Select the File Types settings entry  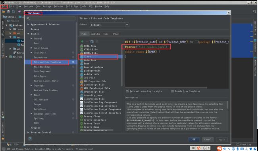pyautogui.click(x=40, y=76)
